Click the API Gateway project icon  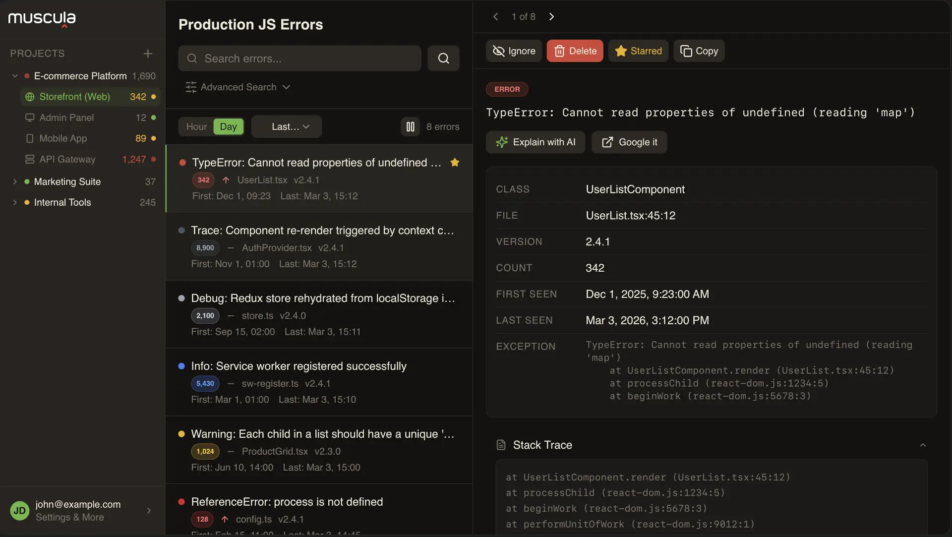click(x=30, y=159)
